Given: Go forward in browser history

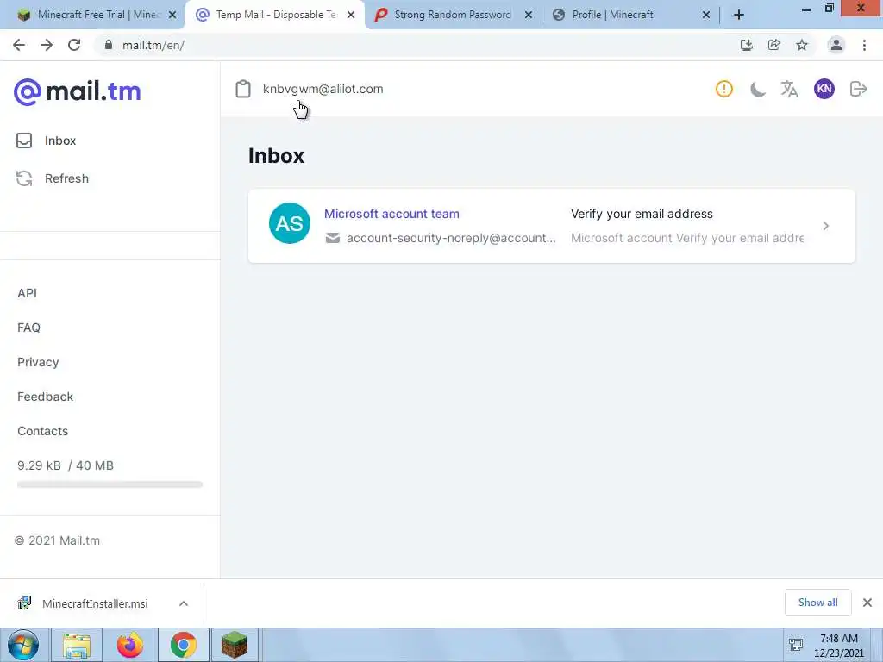Looking at the screenshot, I should (x=47, y=45).
